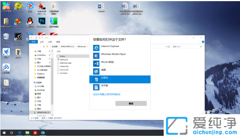The width and height of the screenshot is (240, 137).
Task: Open the address bar history dropdown
Action: (x=166, y=47)
